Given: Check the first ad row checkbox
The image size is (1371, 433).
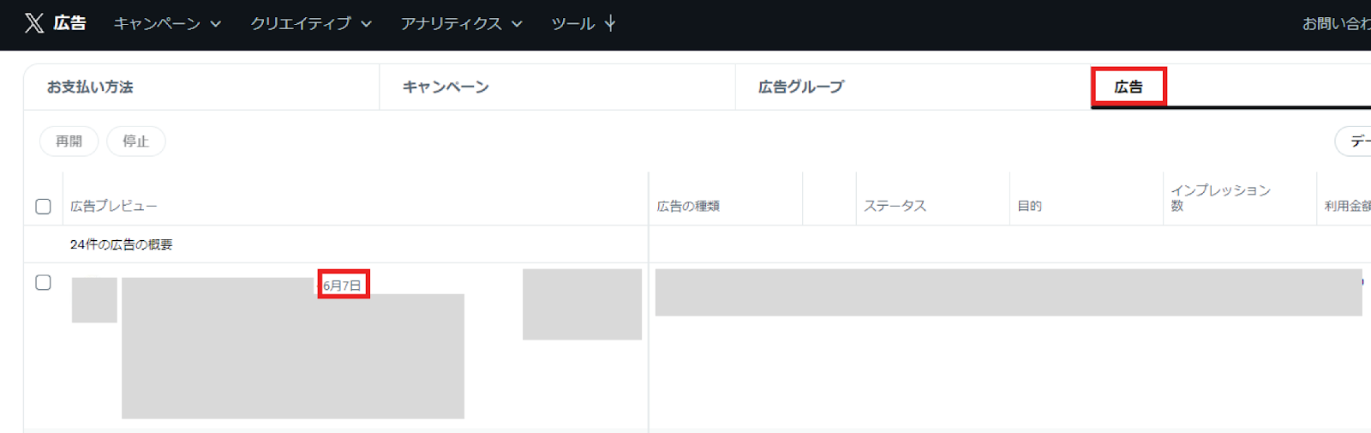Looking at the screenshot, I should tap(43, 283).
